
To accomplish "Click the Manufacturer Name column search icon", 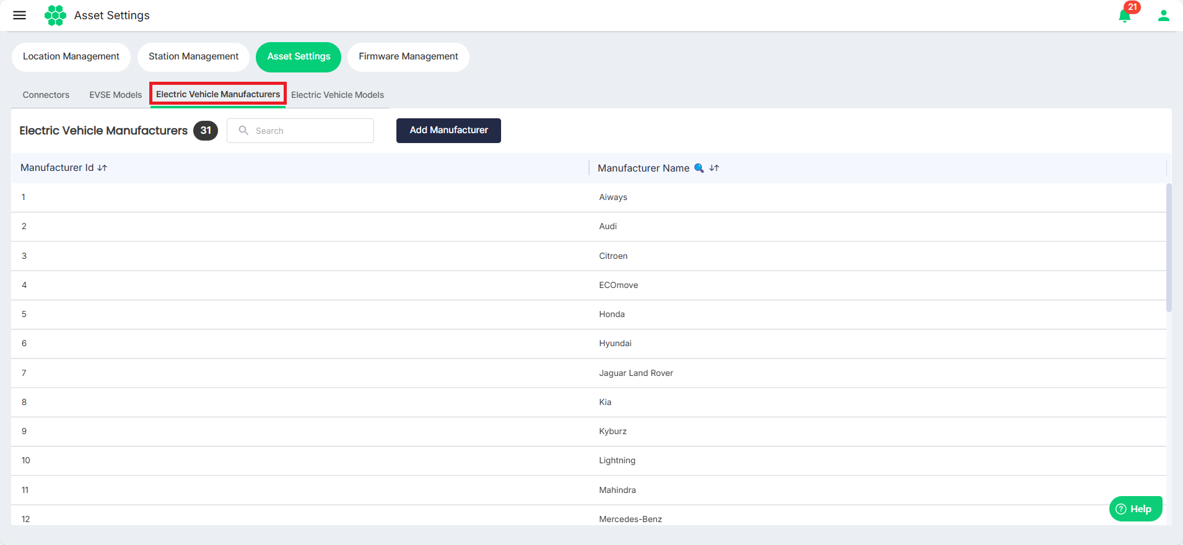I will [699, 168].
